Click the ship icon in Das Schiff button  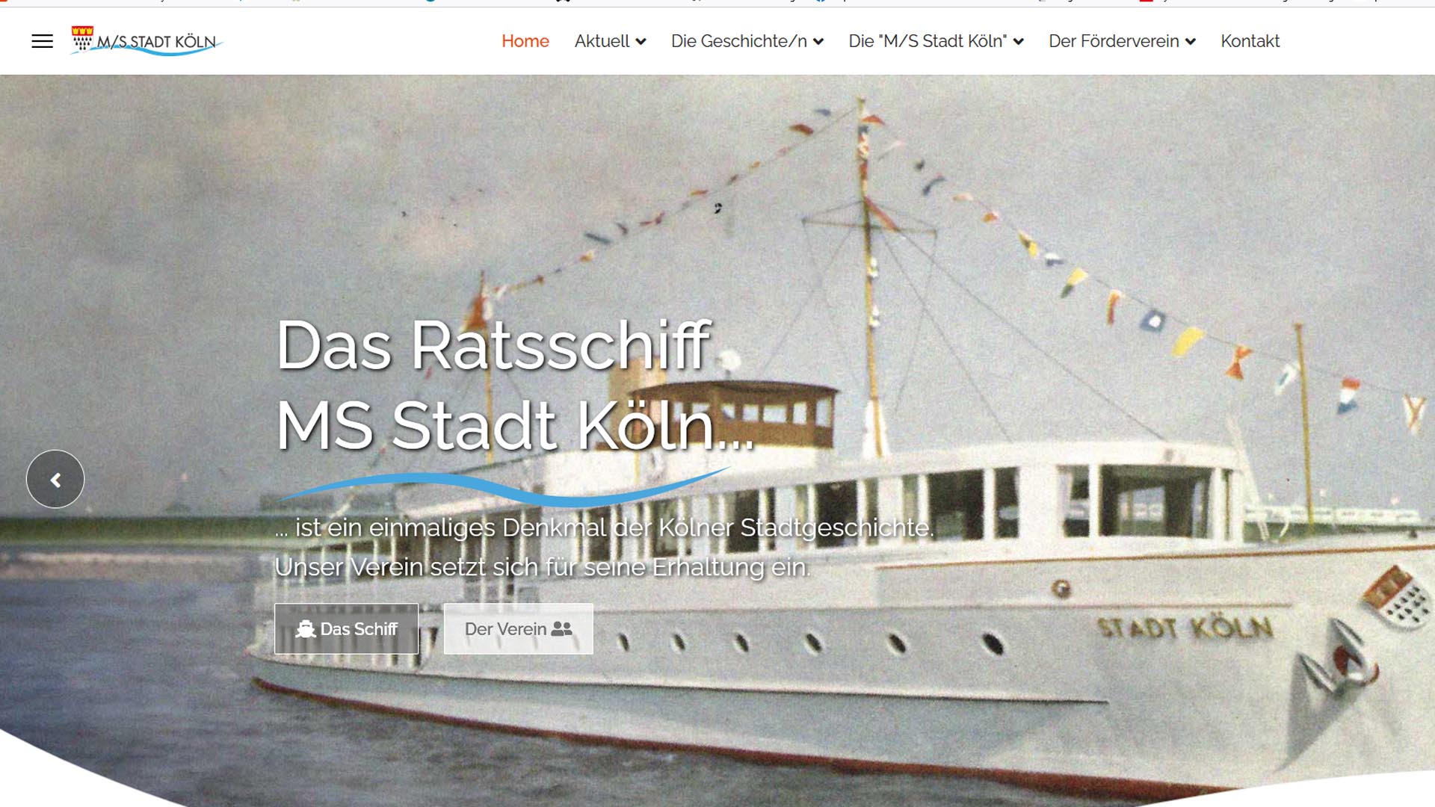306,629
